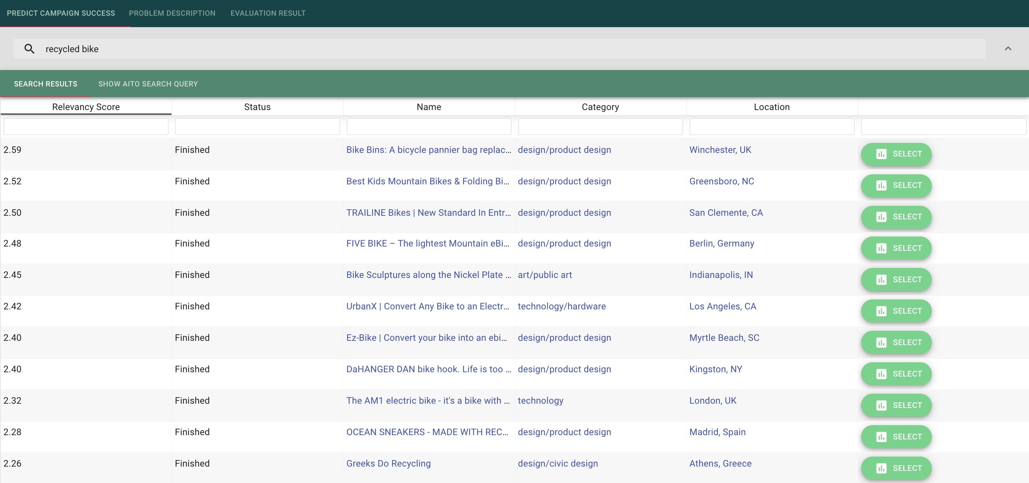The width and height of the screenshot is (1029, 483).
Task: Click the art/public art category link
Action: pyautogui.click(x=545, y=275)
